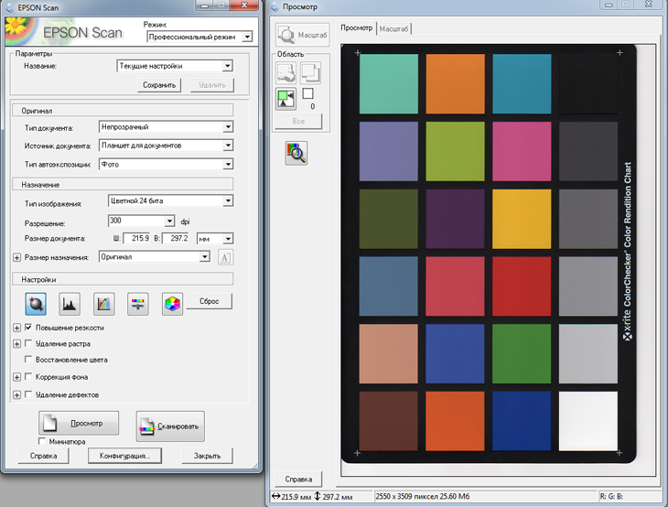
Task: Click the Масштаб zoom magnifier button
Action: (303, 35)
